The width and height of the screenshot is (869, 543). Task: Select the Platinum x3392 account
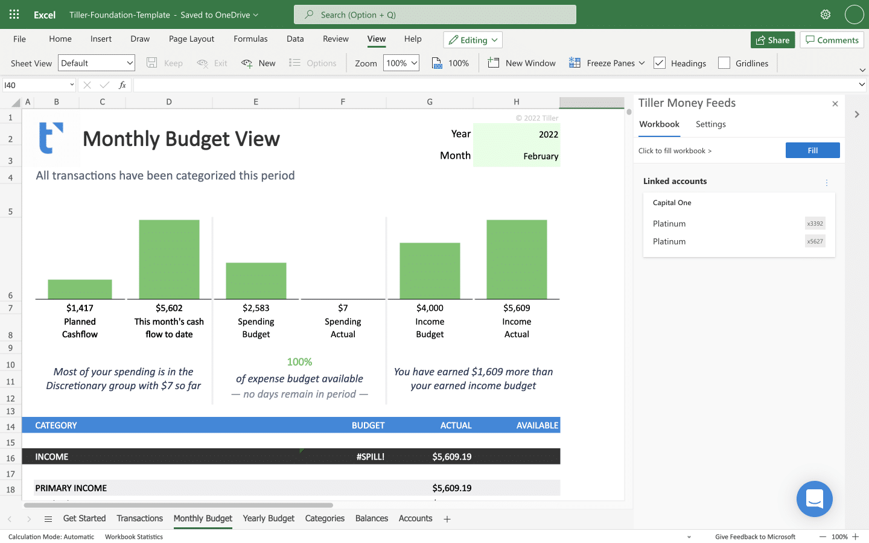coord(739,223)
